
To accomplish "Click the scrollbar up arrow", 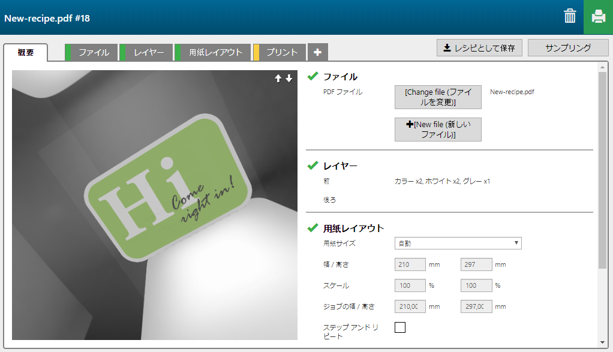I will click(x=602, y=67).
